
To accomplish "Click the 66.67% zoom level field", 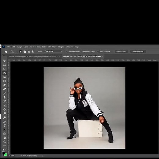I will [x=11, y=156].
